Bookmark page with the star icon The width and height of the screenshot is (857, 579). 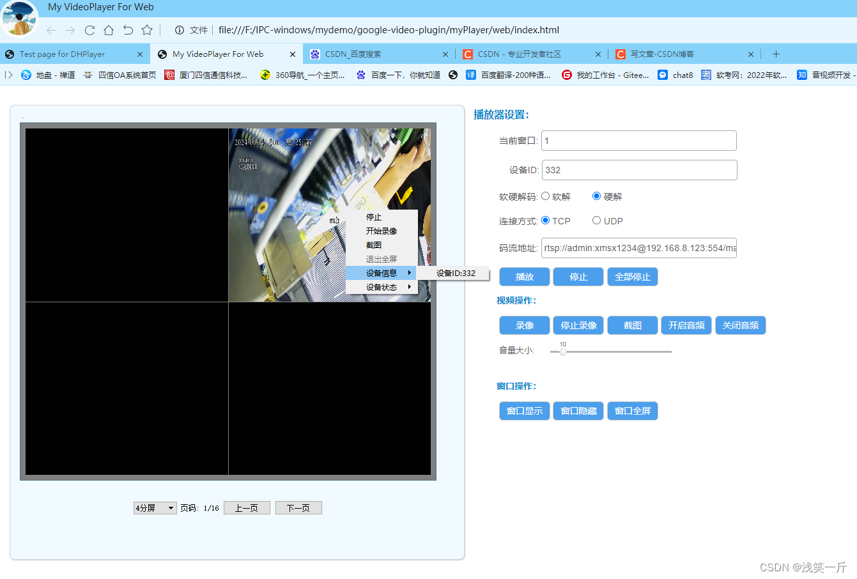147,30
